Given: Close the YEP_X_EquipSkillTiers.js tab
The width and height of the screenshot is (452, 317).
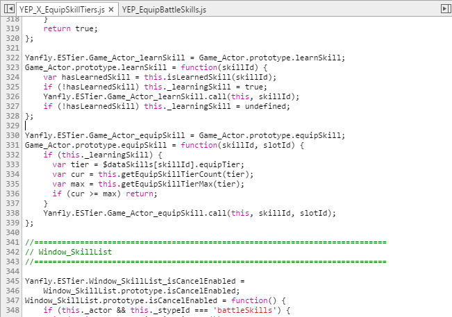Looking at the screenshot, I should 111,10.
